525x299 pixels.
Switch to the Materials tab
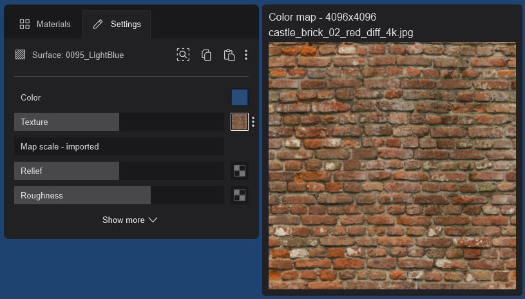(x=45, y=24)
